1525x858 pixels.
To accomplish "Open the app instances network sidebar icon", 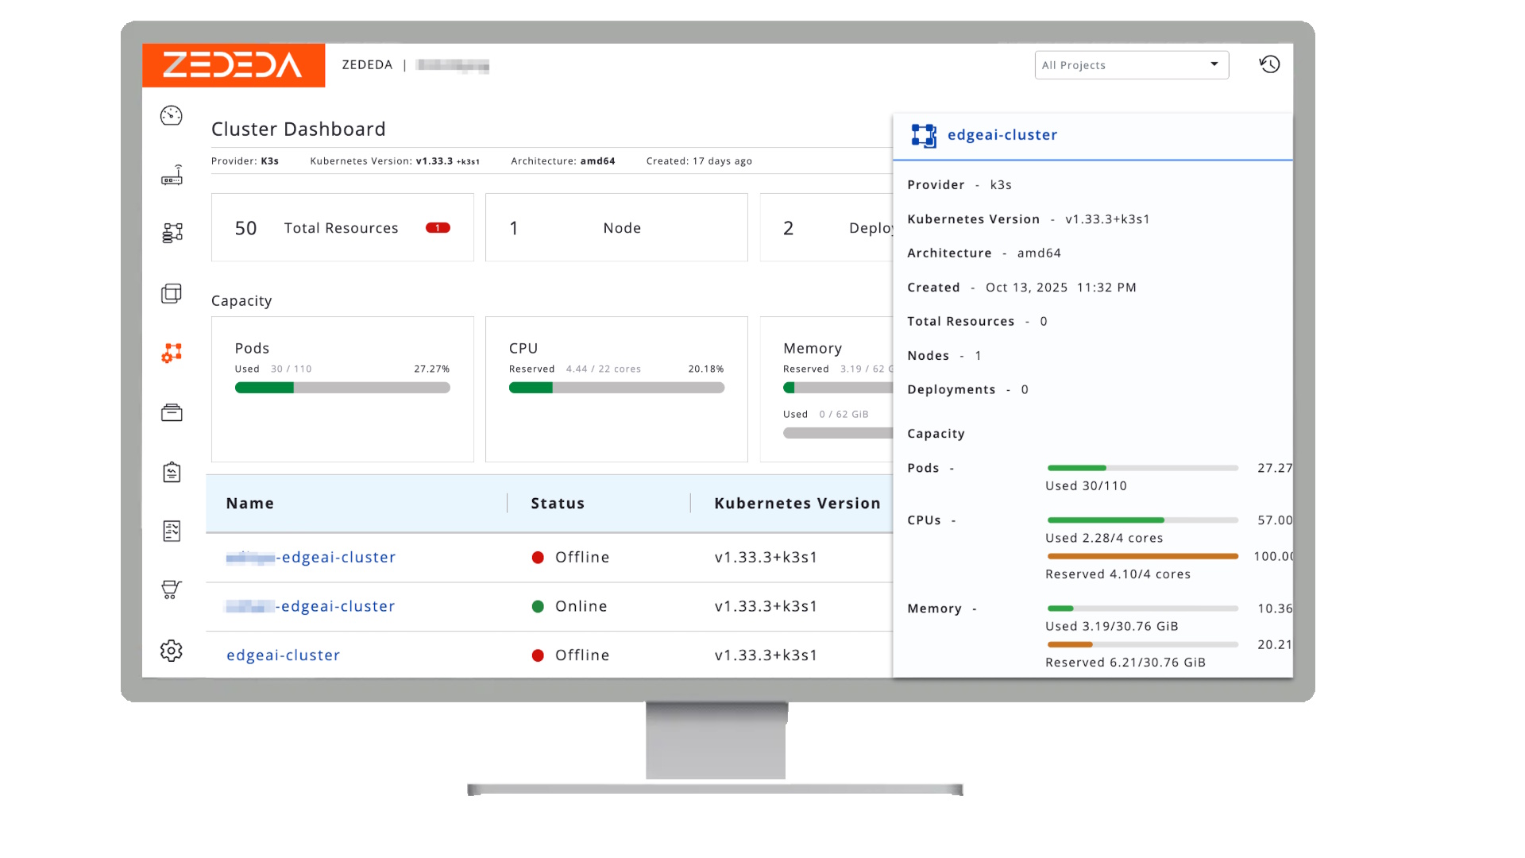I will click(172, 233).
